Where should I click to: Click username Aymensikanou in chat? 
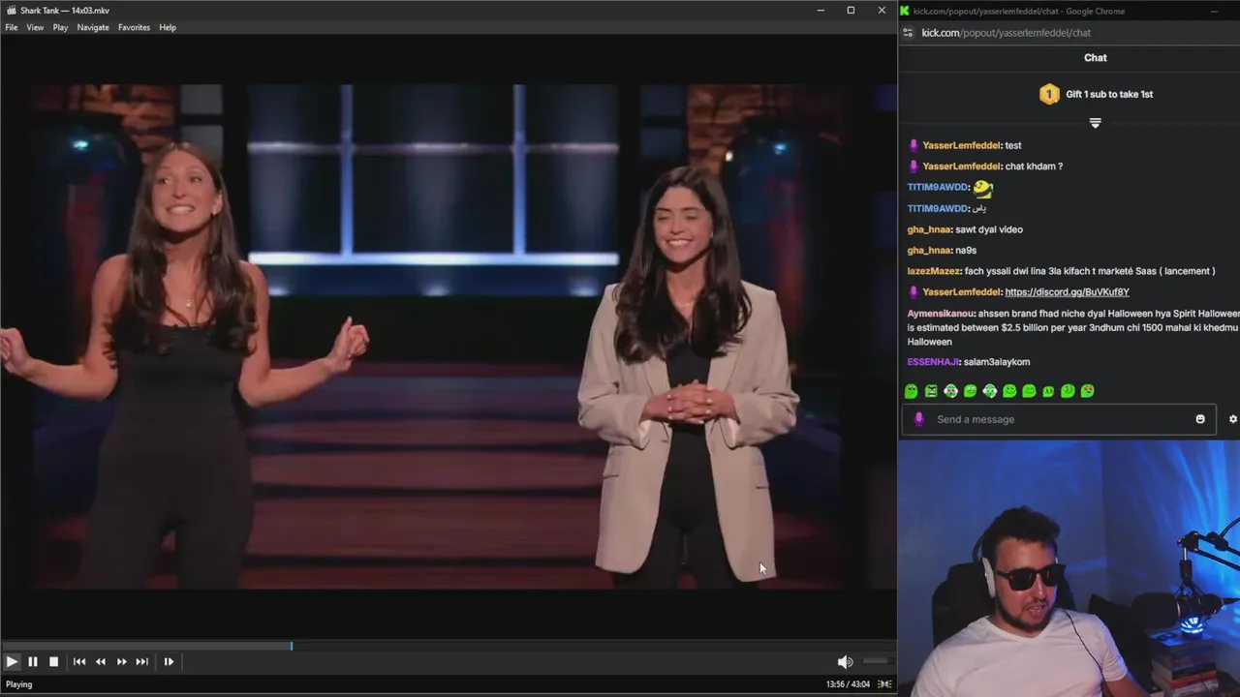pyautogui.click(x=941, y=314)
